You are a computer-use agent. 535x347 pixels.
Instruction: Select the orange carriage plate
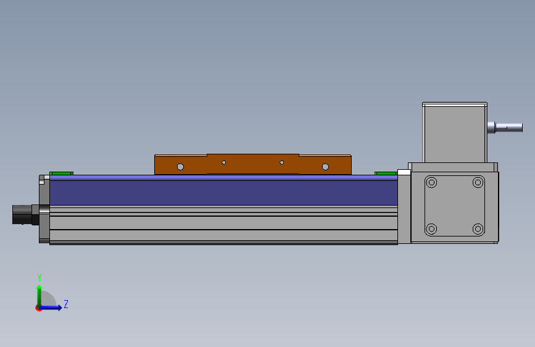pos(253,164)
